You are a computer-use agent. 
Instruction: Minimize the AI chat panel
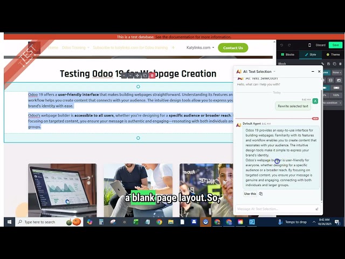tap(313, 72)
